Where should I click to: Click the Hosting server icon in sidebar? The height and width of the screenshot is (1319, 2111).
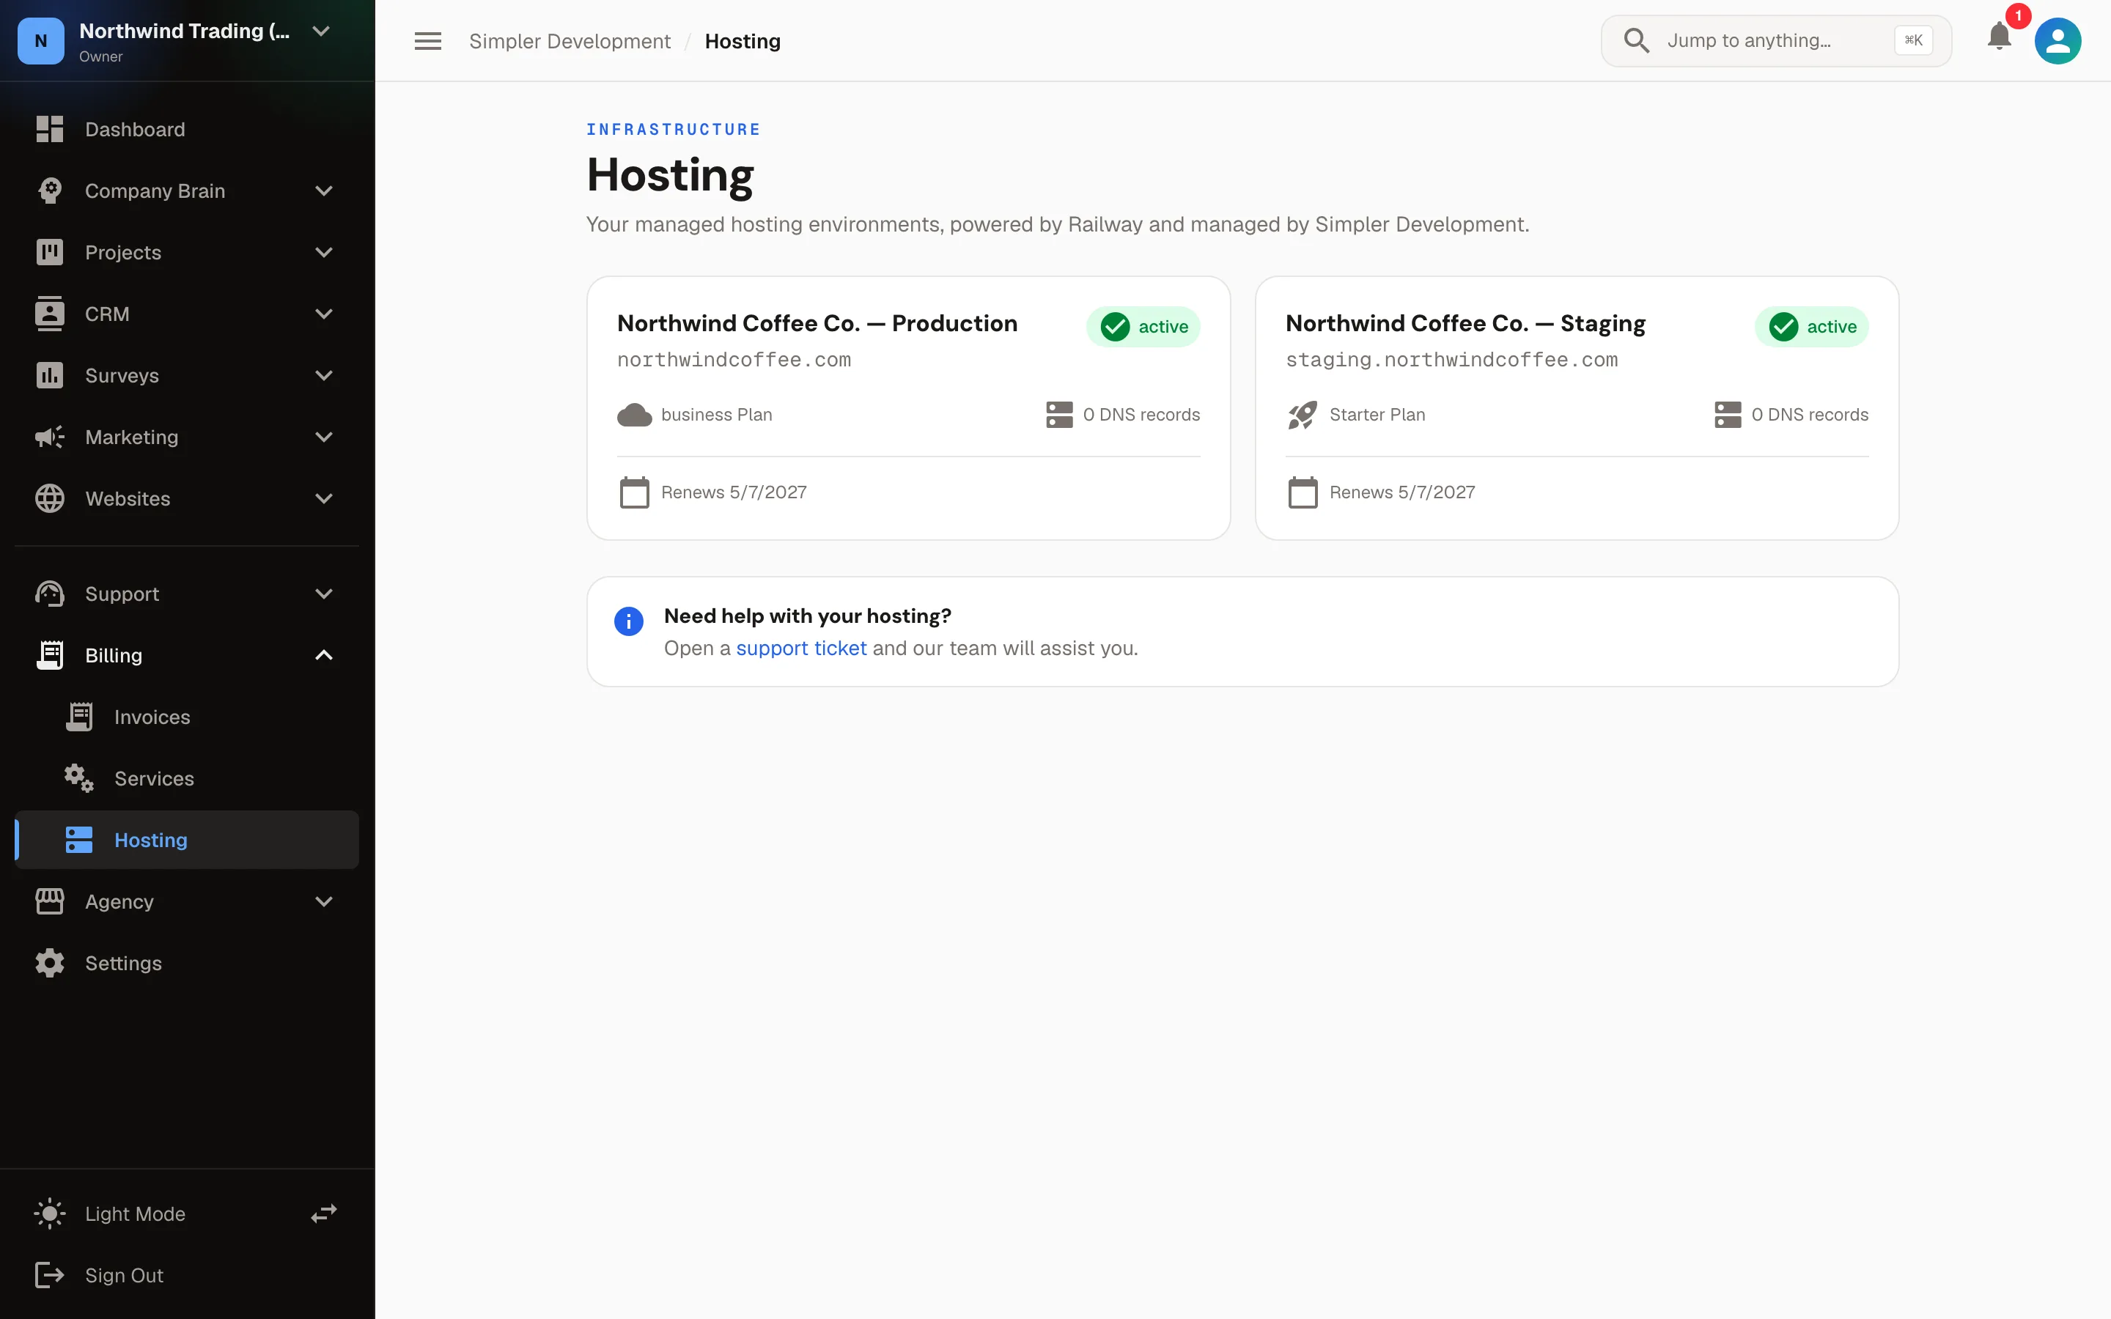pyautogui.click(x=79, y=840)
